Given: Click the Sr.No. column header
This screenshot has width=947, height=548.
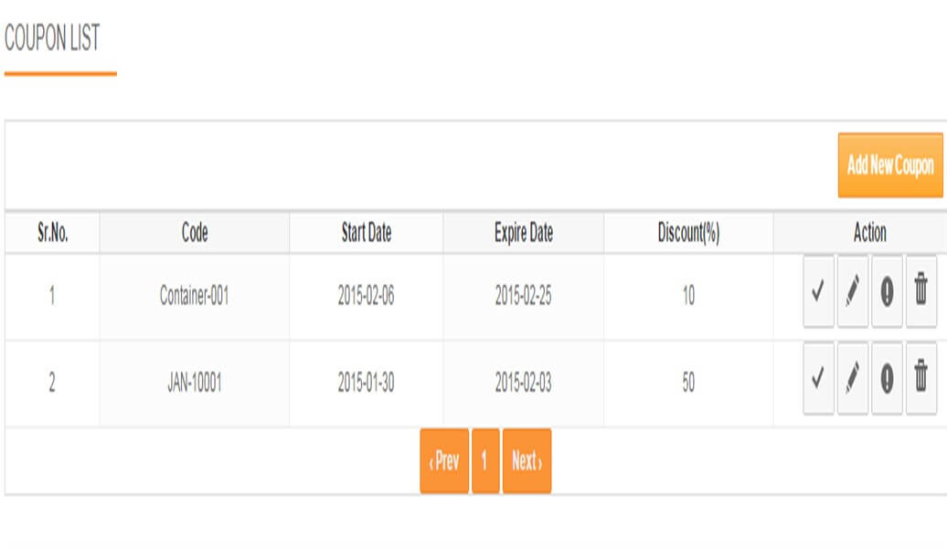Looking at the screenshot, I should 53,234.
